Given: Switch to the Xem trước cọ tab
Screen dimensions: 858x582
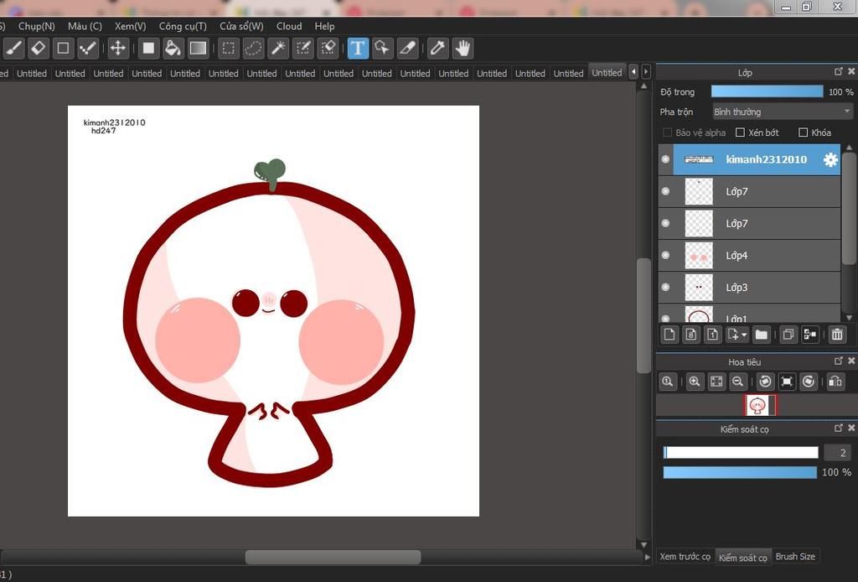Looking at the screenshot, I should [685, 556].
